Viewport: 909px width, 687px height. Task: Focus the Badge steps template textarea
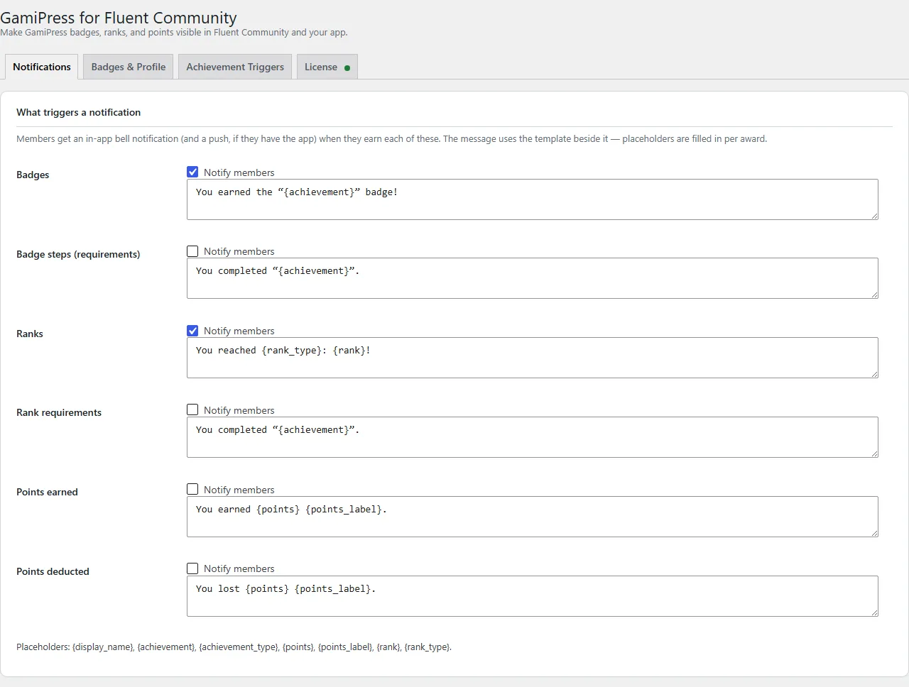(x=533, y=278)
